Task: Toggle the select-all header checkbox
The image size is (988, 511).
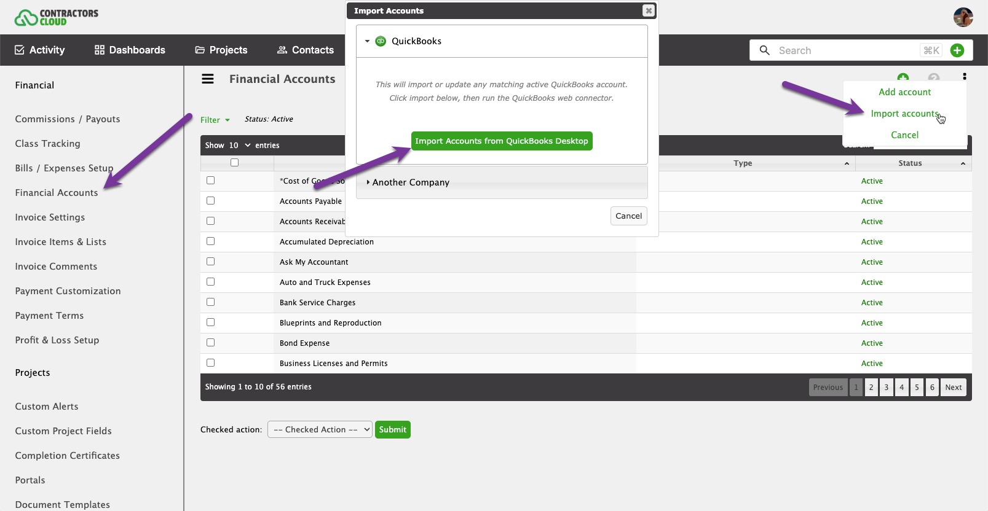Action: point(234,162)
